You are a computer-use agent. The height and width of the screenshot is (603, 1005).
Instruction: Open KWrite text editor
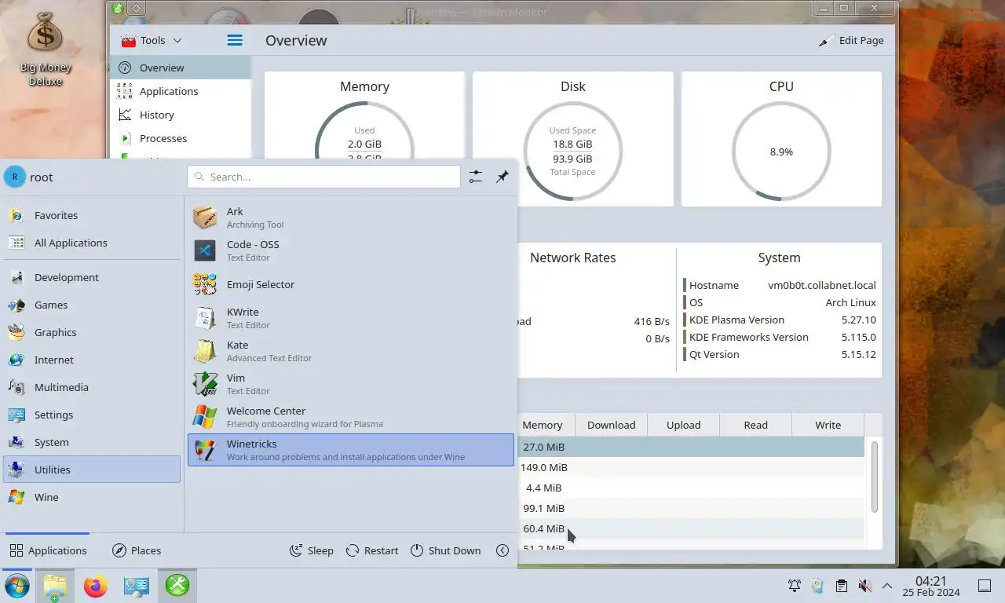tap(351, 318)
